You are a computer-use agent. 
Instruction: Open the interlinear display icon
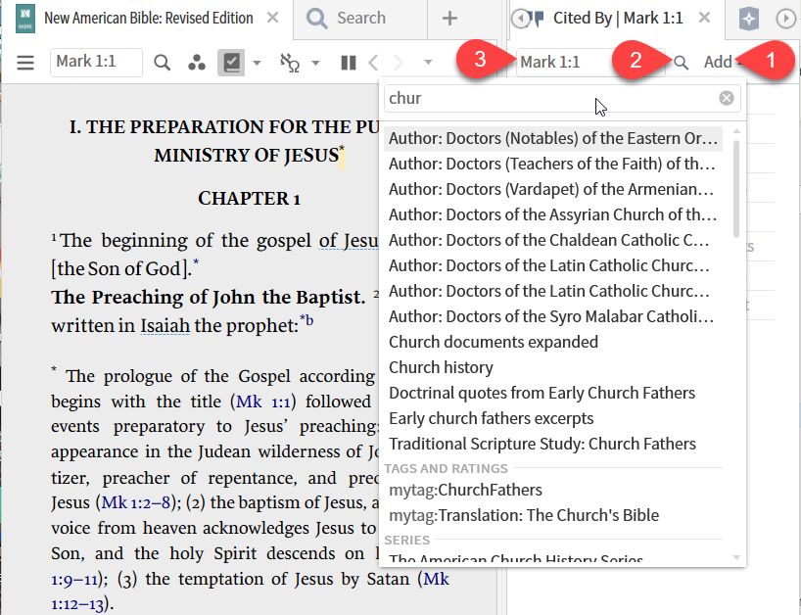pyautogui.click(x=289, y=61)
